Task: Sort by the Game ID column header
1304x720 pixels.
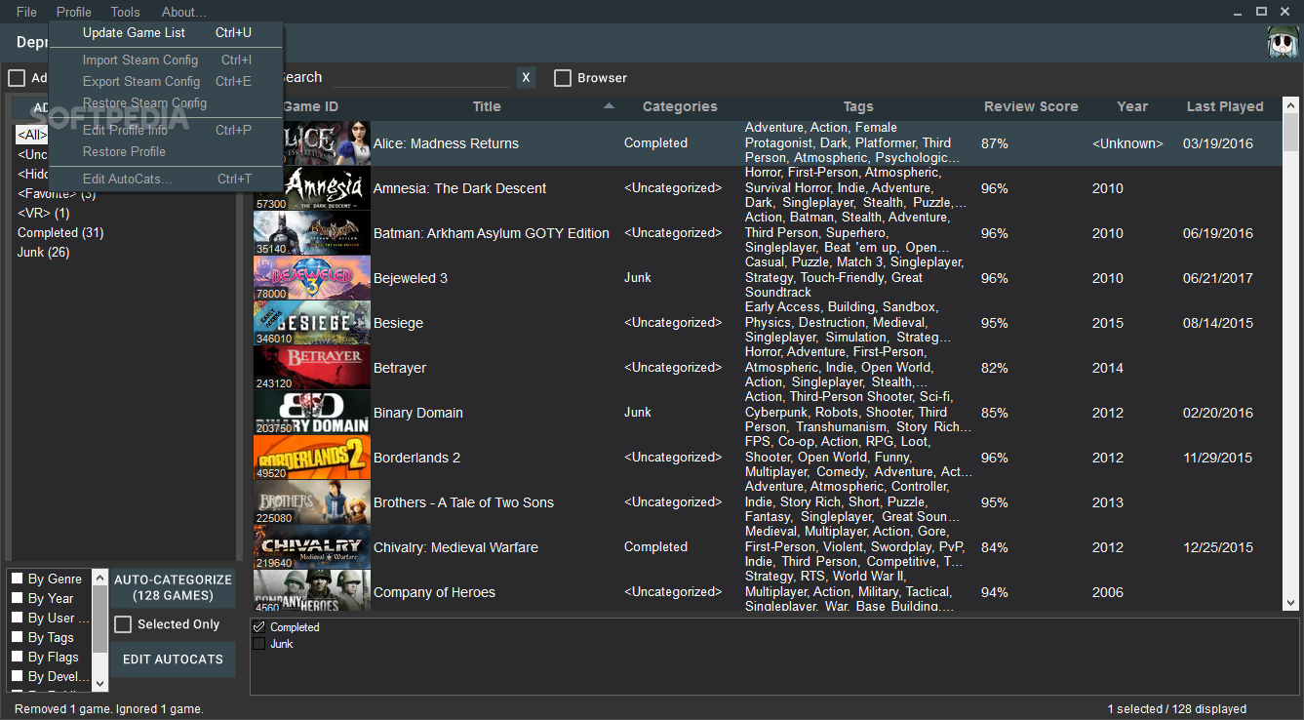Action: pos(310,106)
